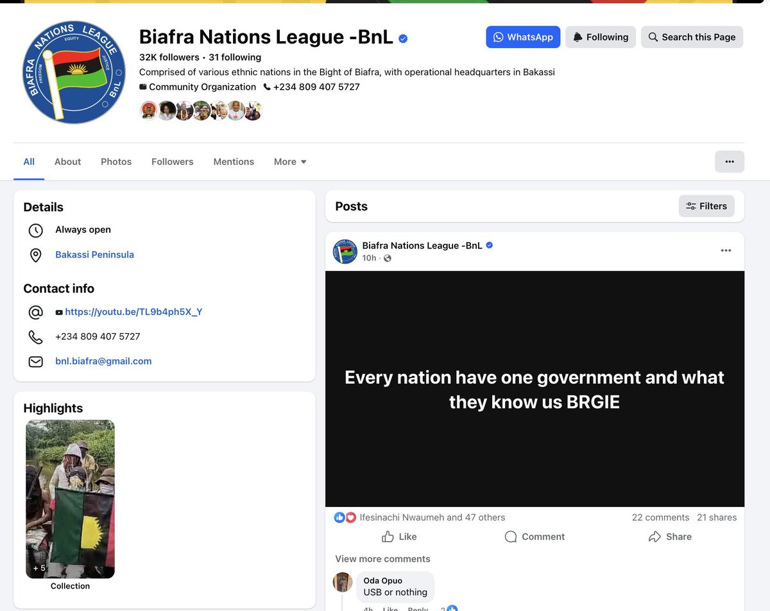Viewport: 770px width, 611px height.
Task: Switch to the Photos tab
Action: coord(116,162)
